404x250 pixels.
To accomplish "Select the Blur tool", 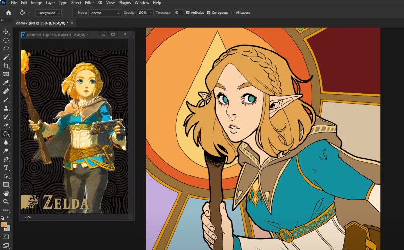I will (x=6, y=142).
